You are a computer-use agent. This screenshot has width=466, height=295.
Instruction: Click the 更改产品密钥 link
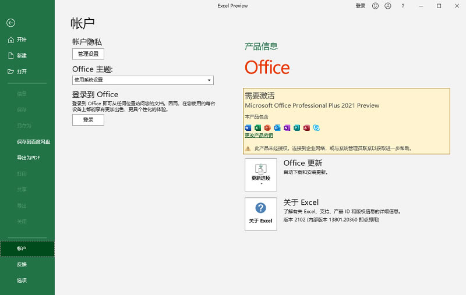coord(259,136)
